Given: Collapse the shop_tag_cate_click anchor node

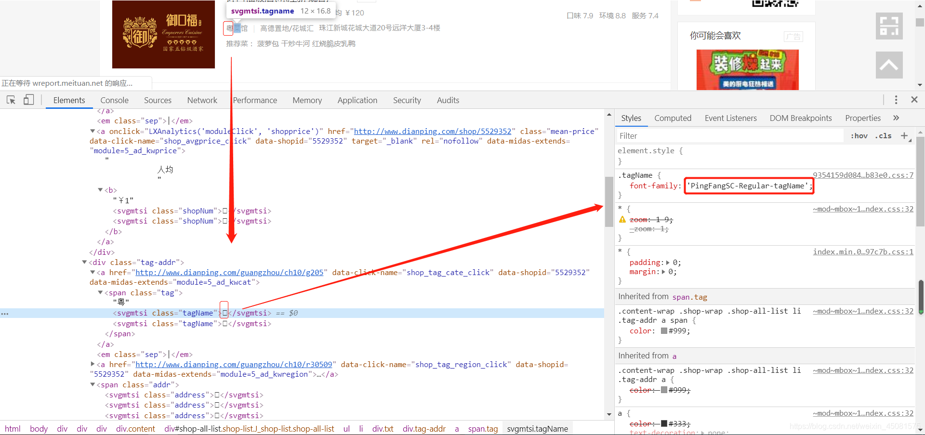Looking at the screenshot, I should click(92, 272).
